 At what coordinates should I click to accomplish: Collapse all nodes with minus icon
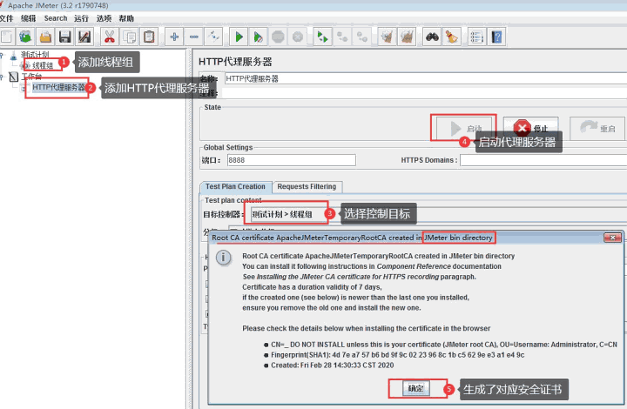coord(194,37)
